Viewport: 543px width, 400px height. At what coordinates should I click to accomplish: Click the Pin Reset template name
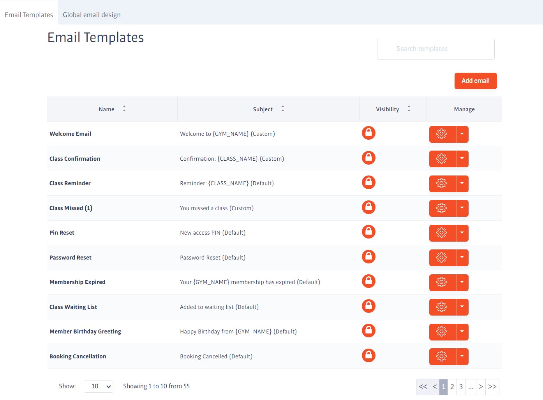pos(62,233)
